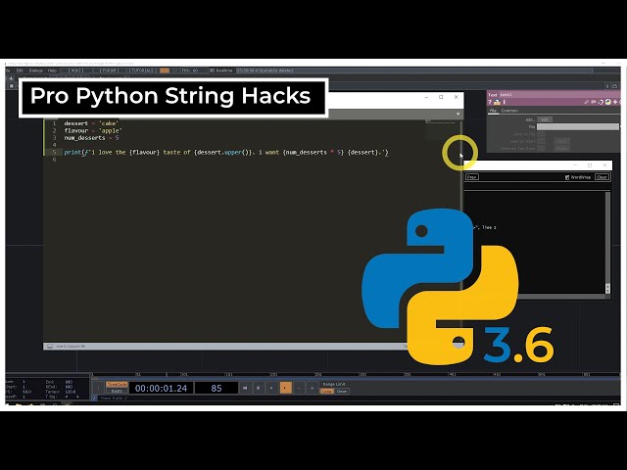Toggle the Write on Toe Save checkbox

pyautogui.click(x=541, y=148)
